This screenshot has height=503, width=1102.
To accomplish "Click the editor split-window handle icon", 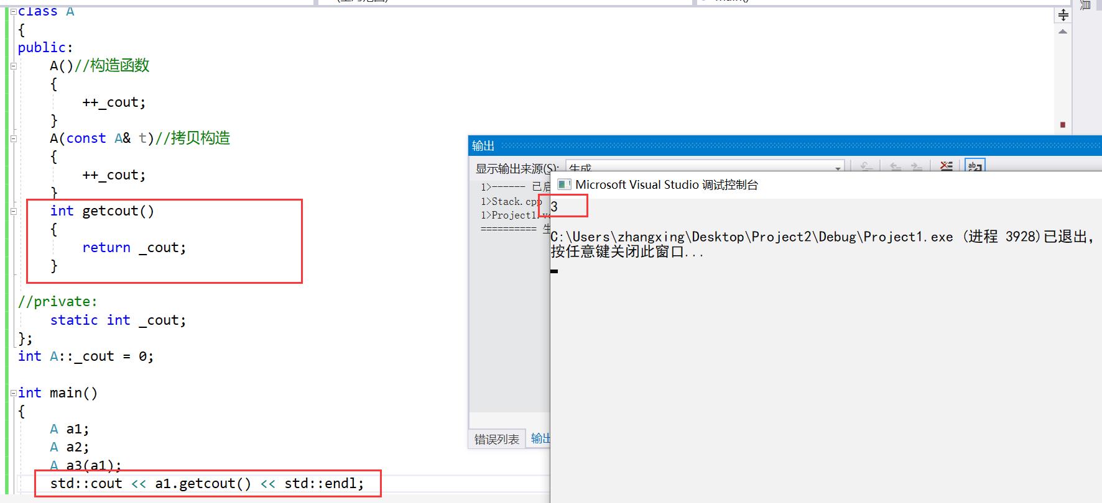I will pyautogui.click(x=1063, y=15).
